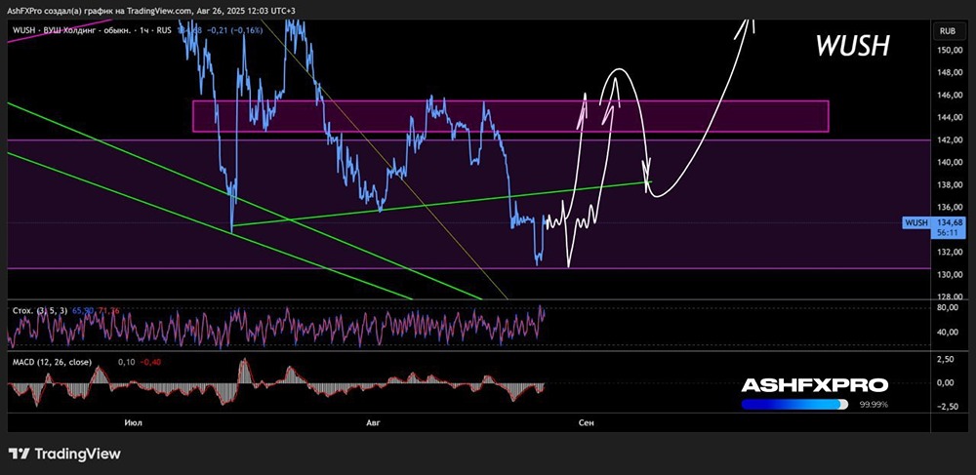Click the MACD value 0,10 in legend

[126, 362]
